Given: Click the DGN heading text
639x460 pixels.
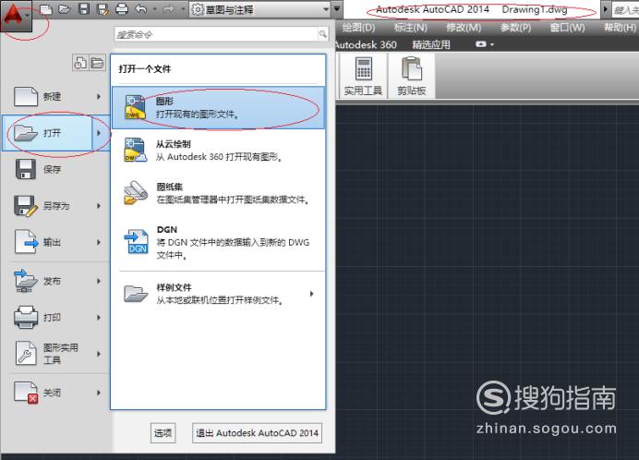Looking at the screenshot, I should 167,230.
